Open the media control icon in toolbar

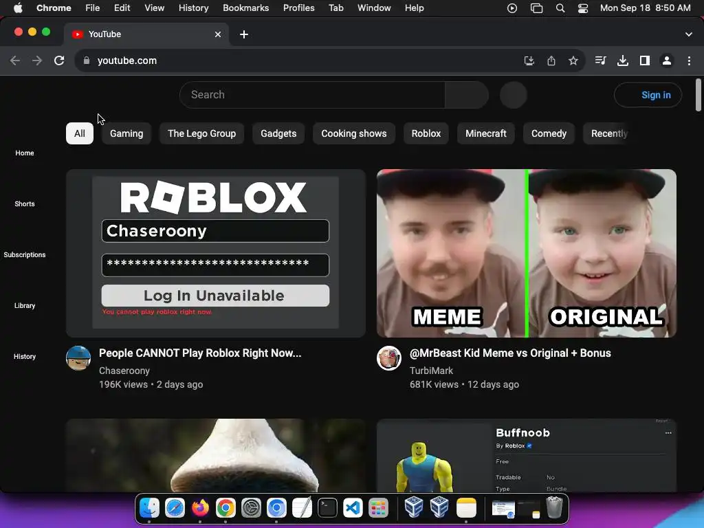click(601, 60)
